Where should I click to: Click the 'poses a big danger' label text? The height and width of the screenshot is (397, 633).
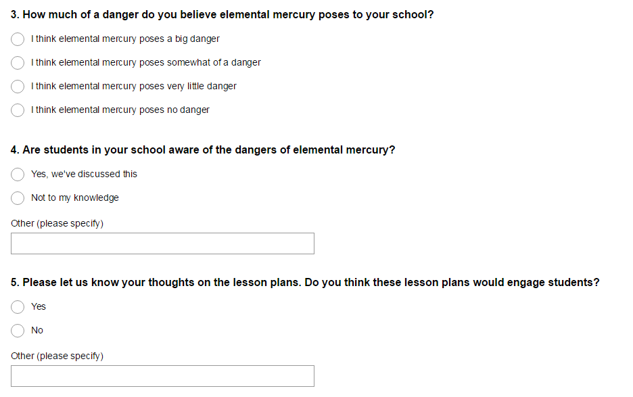tap(125, 39)
